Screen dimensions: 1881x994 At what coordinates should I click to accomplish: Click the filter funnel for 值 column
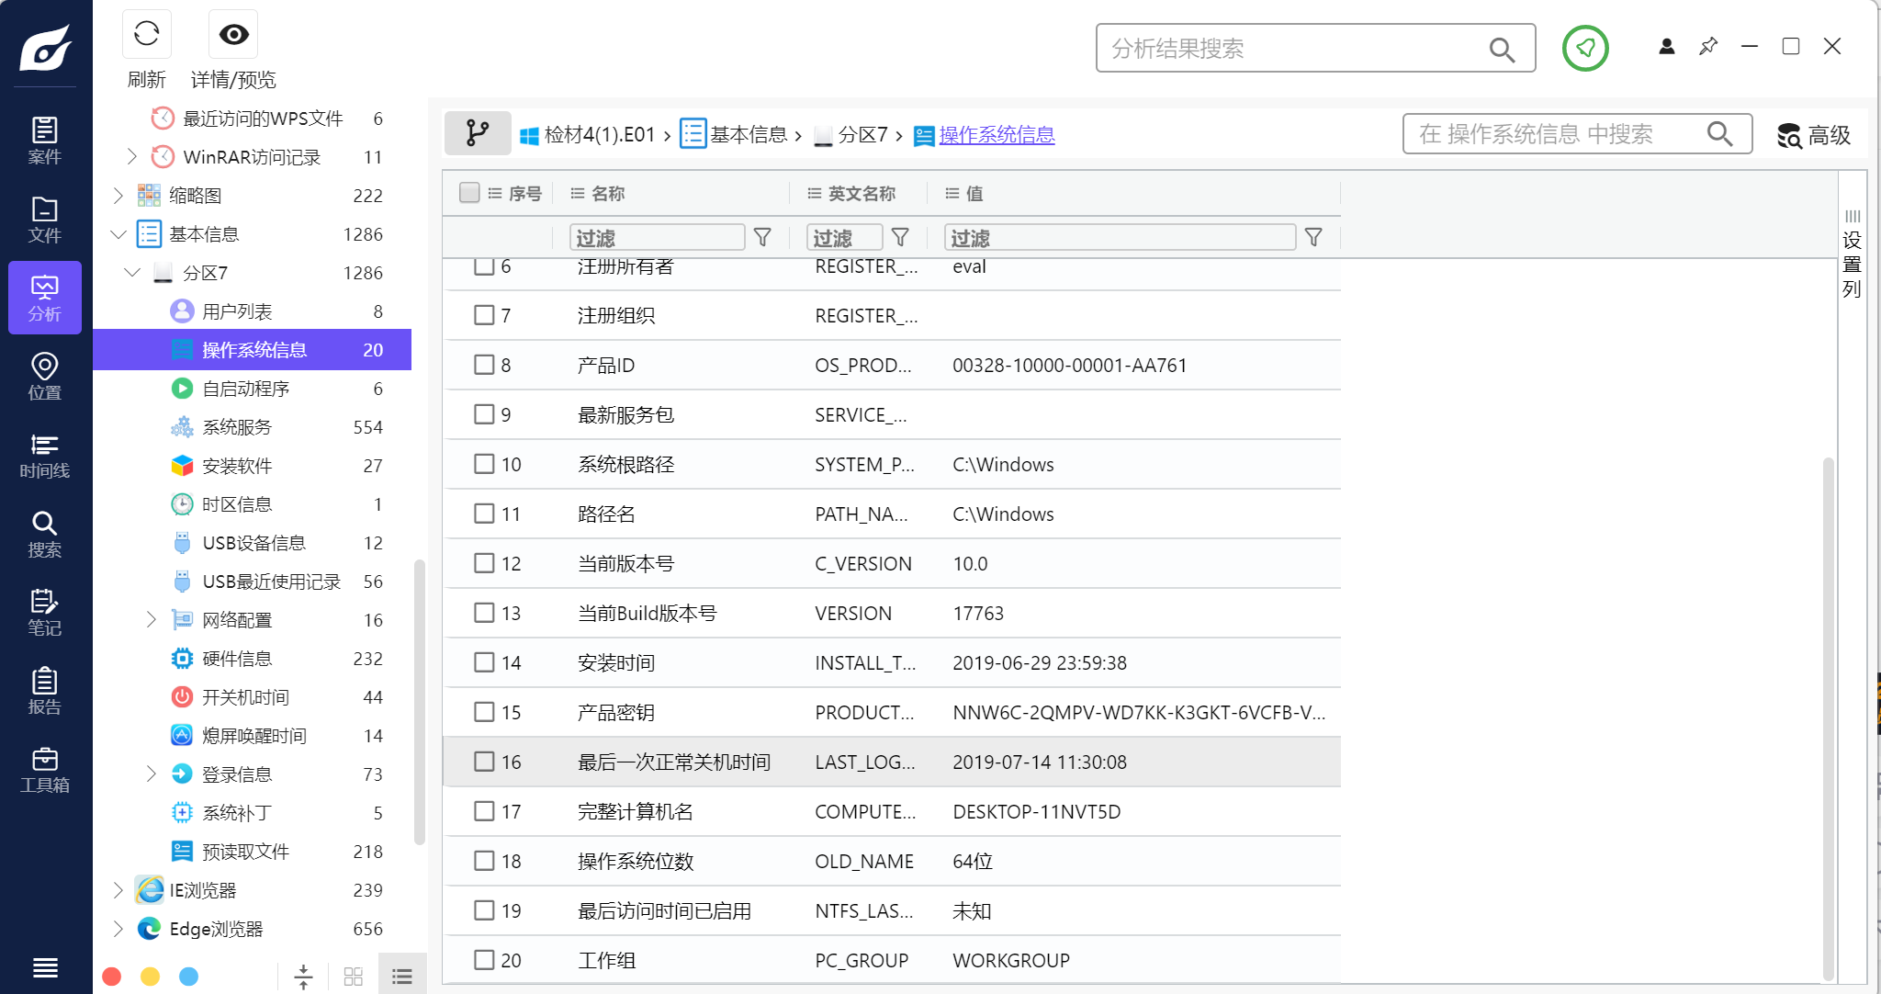[1313, 238]
